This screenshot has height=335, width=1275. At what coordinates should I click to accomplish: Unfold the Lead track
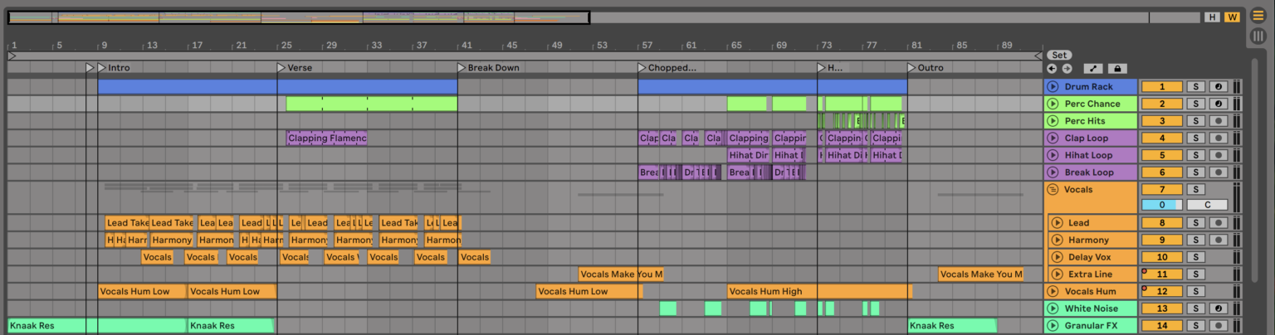pyautogui.click(x=1057, y=223)
